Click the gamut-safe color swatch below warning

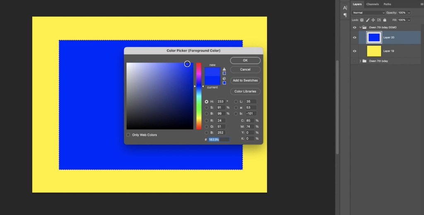click(x=224, y=73)
